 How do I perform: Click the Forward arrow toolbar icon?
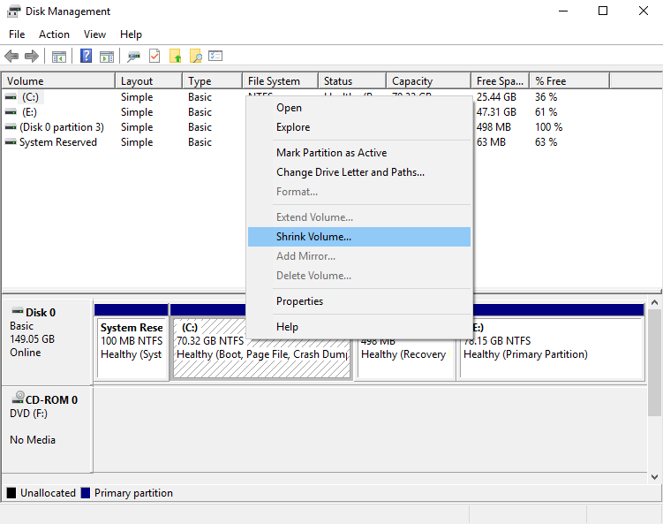[x=32, y=56]
